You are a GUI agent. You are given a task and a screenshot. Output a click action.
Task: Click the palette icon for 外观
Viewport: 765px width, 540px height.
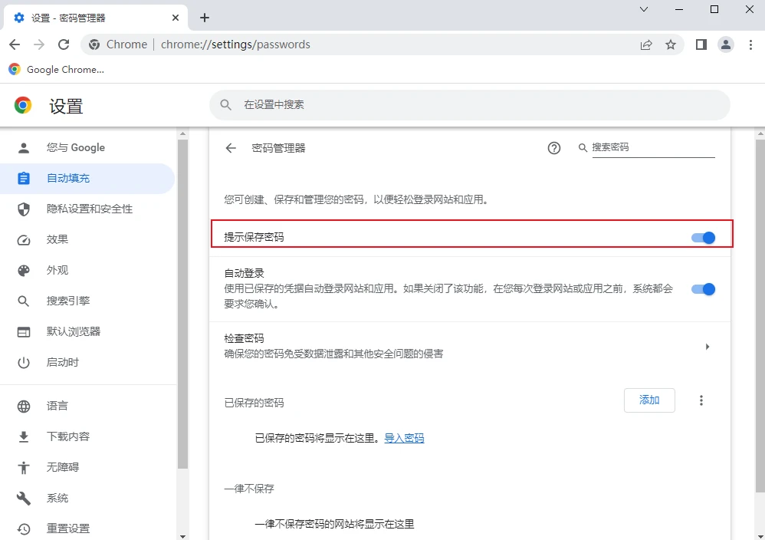(24, 271)
